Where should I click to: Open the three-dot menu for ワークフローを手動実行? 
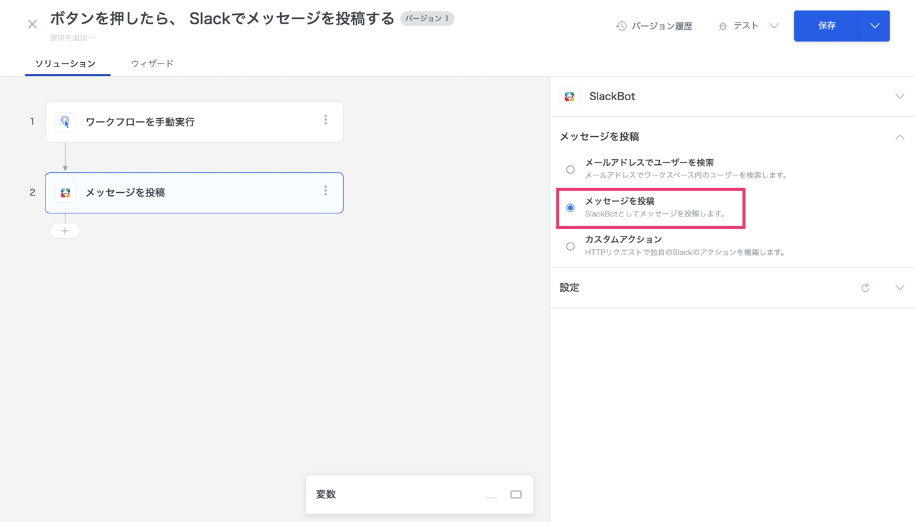tap(326, 120)
